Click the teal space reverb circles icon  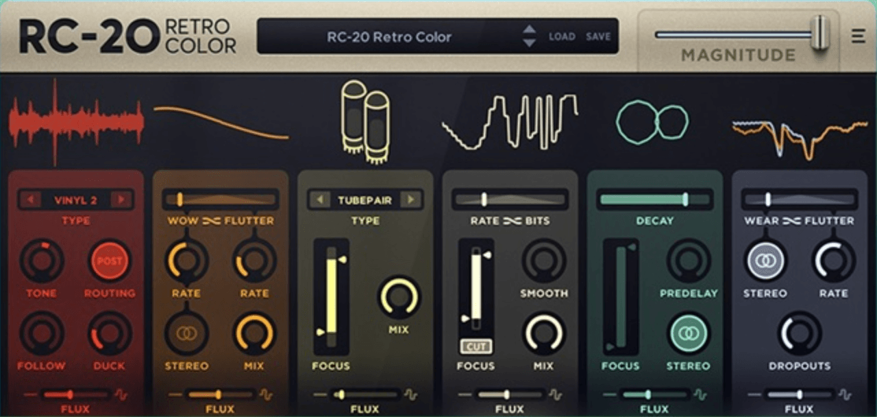point(652,122)
